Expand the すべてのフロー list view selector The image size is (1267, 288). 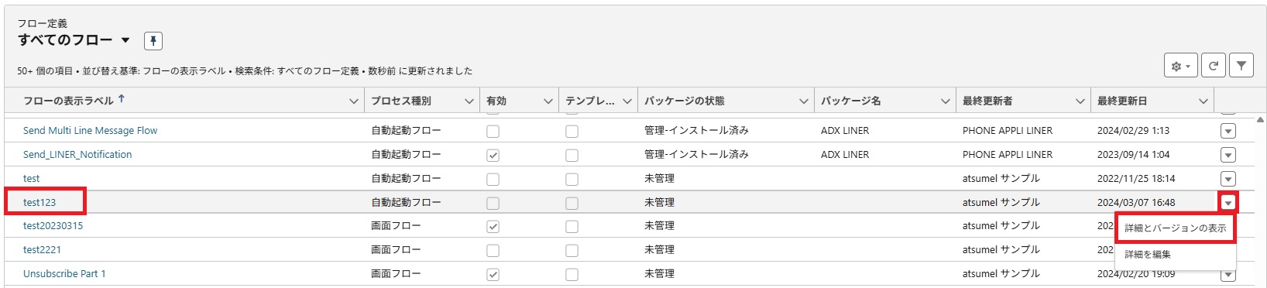125,40
